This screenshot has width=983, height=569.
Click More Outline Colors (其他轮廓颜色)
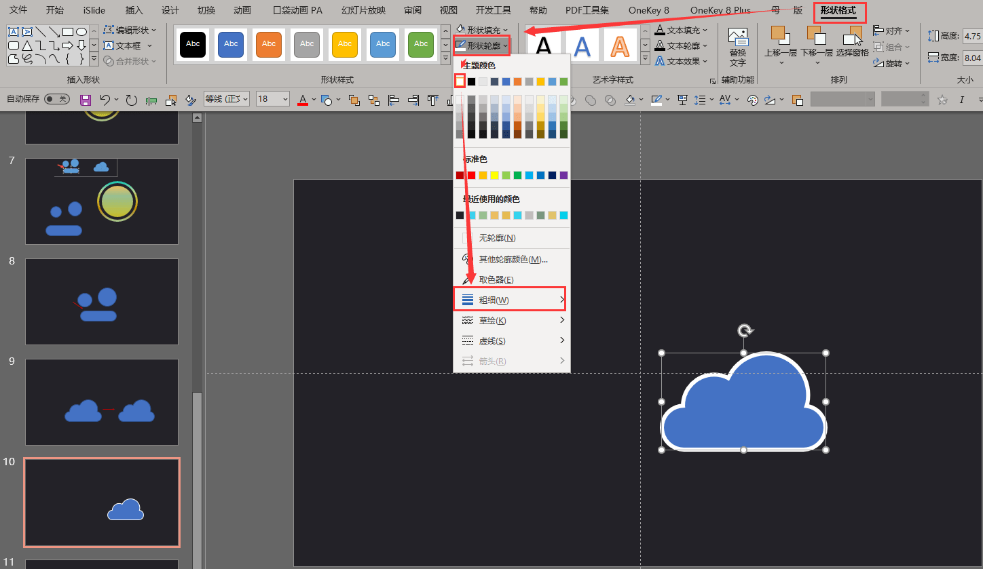513,259
